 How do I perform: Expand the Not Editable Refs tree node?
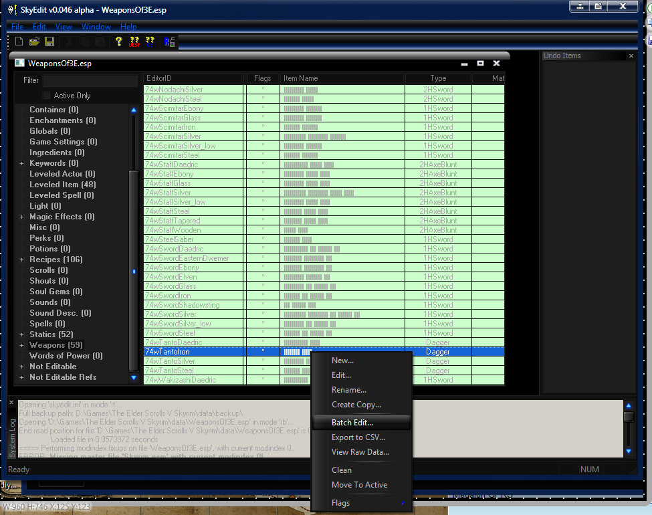pyautogui.click(x=21, y=377)
